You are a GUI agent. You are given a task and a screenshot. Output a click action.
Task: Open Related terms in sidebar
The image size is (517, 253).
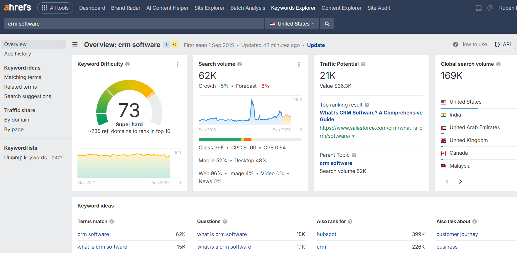(x=21, y=87)
